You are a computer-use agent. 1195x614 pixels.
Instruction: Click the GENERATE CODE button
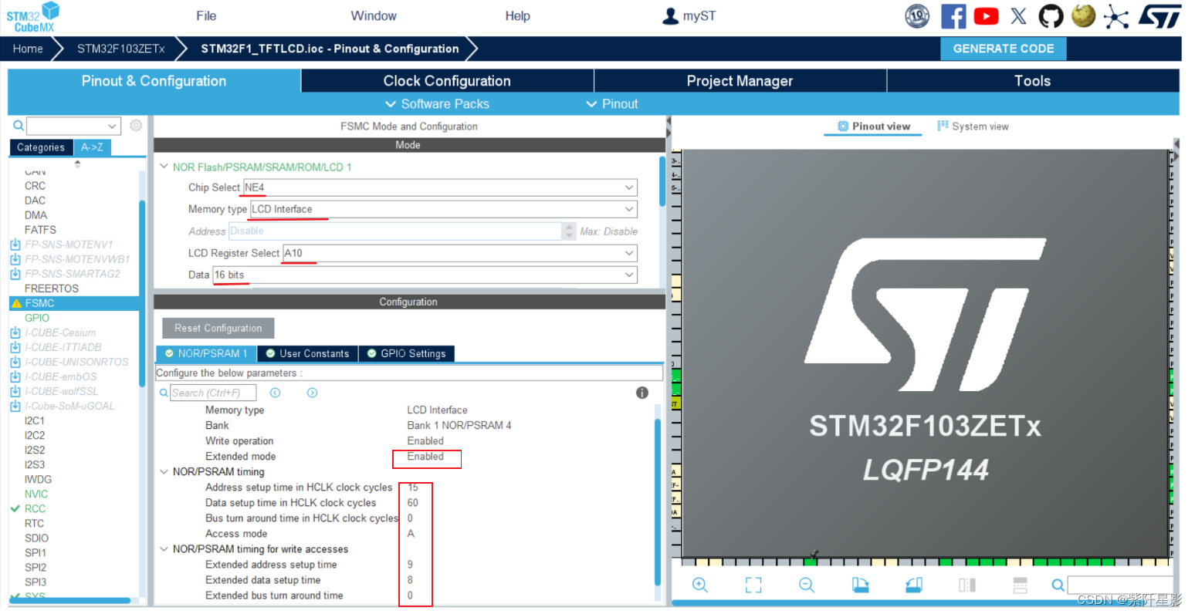click(1003, 49)
